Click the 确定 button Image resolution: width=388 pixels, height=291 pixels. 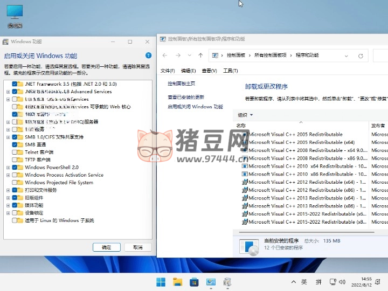[x=106, y=247]
